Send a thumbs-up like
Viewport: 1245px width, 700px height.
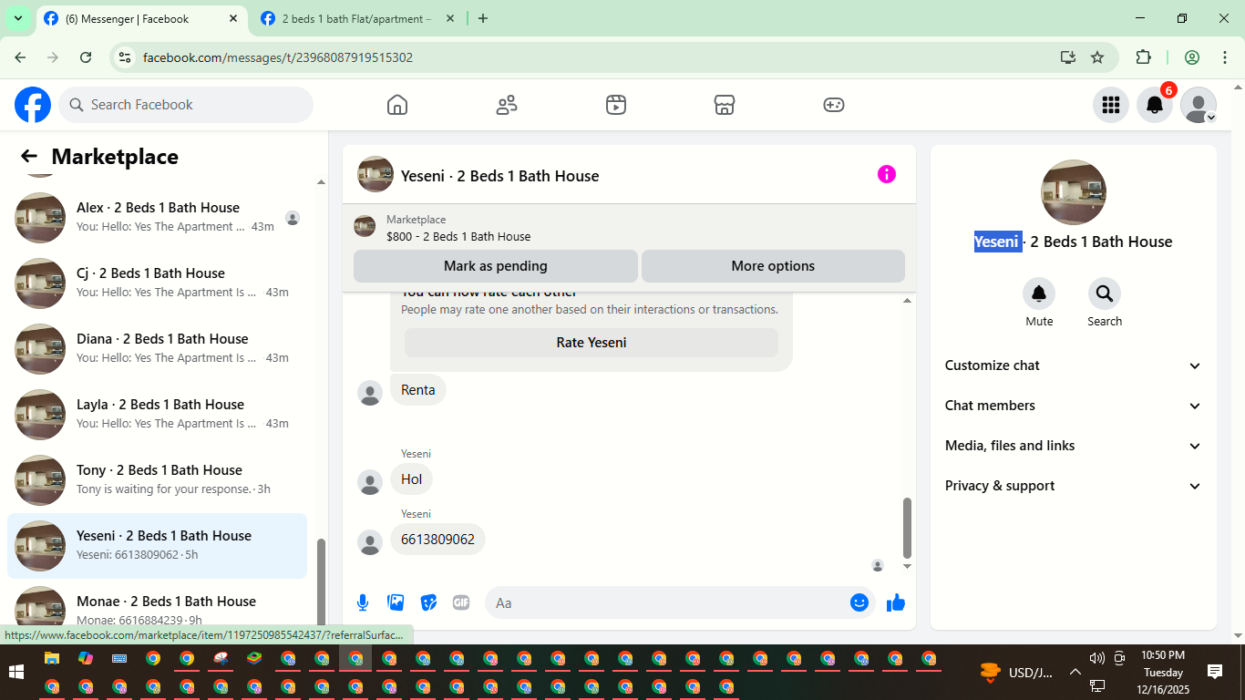896,602
